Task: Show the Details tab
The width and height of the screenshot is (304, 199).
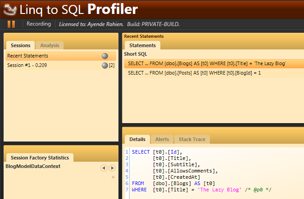Action: (x=137, y=139)
